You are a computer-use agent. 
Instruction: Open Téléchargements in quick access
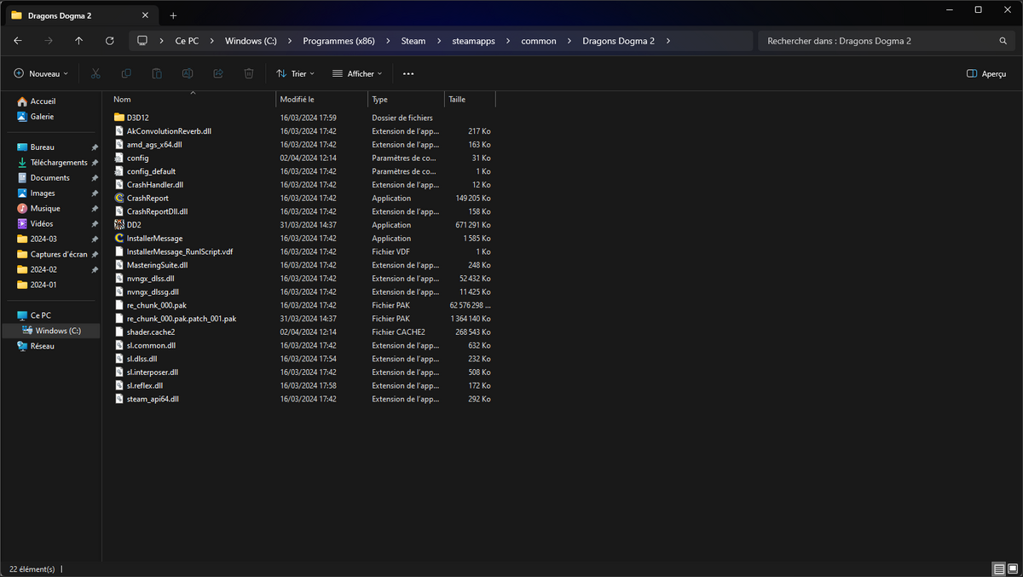(x=58, y=163)
